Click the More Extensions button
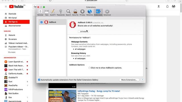 pos(129,80)
